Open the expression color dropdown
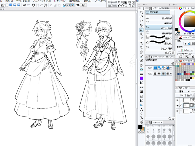Viewport: 195px width, 146px height. (186, 50)
